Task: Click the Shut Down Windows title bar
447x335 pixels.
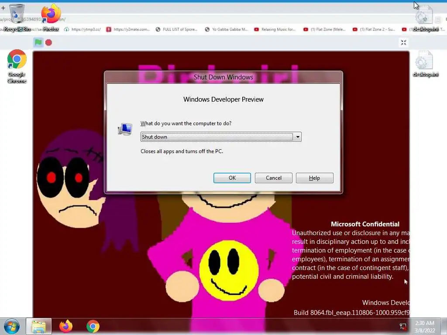Action: [223, 77]
